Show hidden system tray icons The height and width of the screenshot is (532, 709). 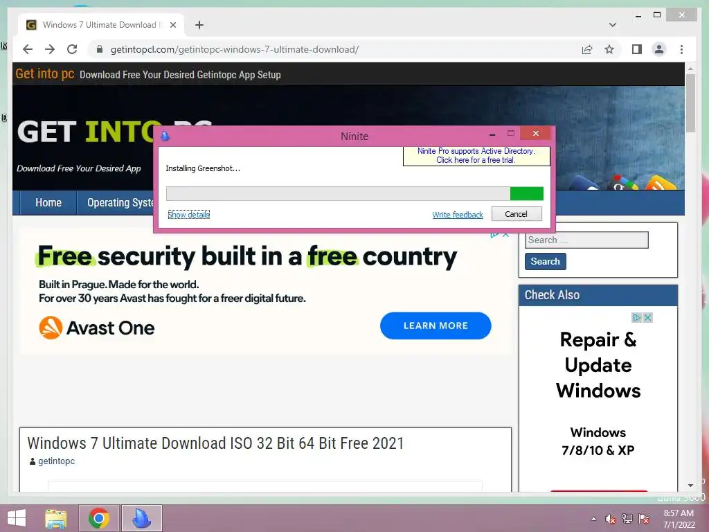(x=593, y=519)
